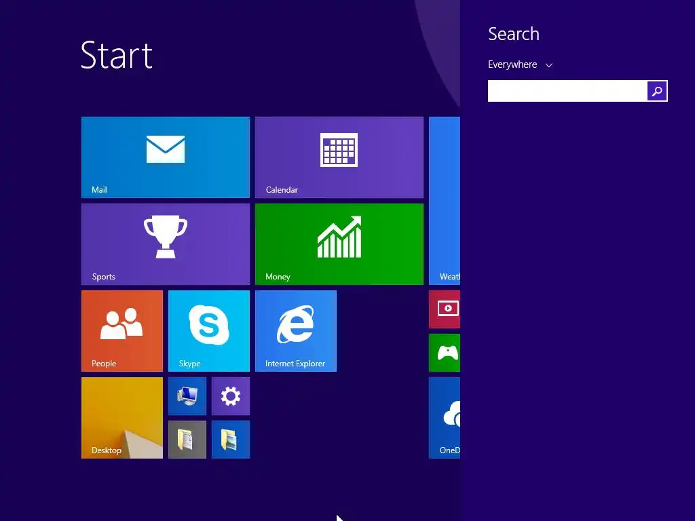695x521 pixels.
Task: Launch Skype from its tile
Action: [209, 331]
